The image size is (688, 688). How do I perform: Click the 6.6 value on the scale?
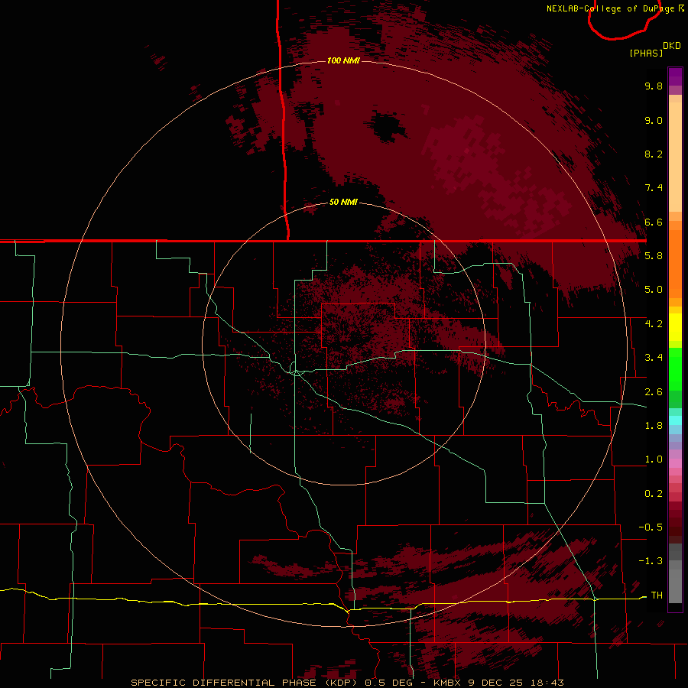tap(654, 222)
